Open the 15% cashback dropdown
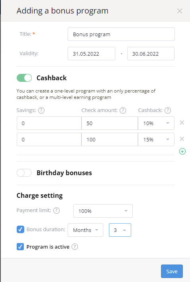Image resolution: width=190 pixels, height=282 pixels. click(156, 139)
